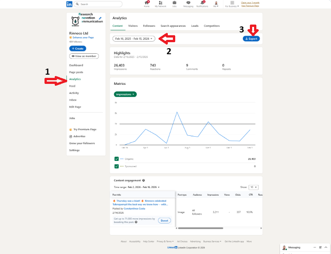This screenshot has height=254, width=331.
Task: Uncheck the Sponsored series checkbox
Action: [116, 166]
